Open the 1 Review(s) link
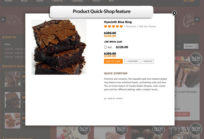Viewport: 204px width, 139px height. click(x=130, y=27)
